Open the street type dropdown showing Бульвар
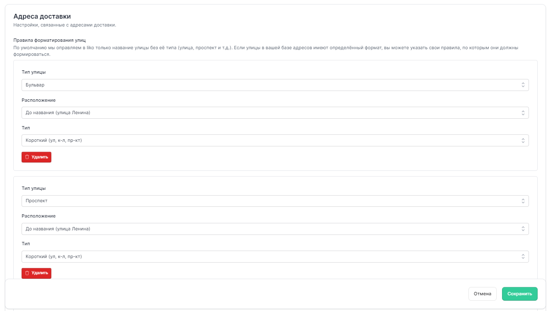Screen dimensions: 548x311 (x=269, y=85)
